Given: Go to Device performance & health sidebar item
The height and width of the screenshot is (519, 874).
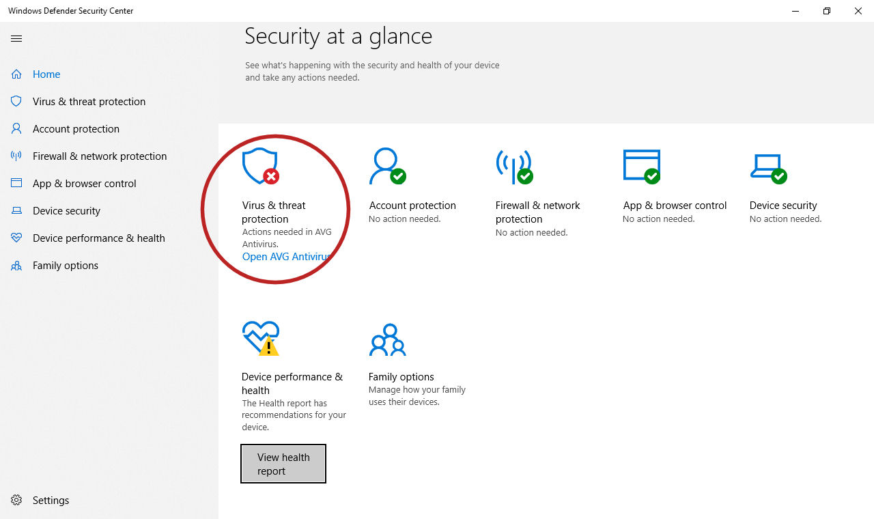Looking at the screenshot, I should click(99, 238).
